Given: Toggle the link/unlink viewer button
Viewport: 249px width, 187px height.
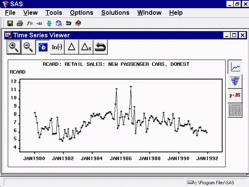Looking at the screenshot, I should tap(42, 47).
